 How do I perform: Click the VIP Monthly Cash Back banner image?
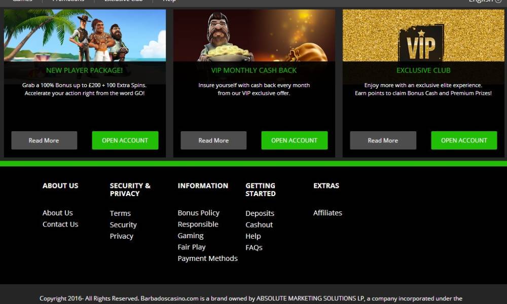click(x=254, y=35)
